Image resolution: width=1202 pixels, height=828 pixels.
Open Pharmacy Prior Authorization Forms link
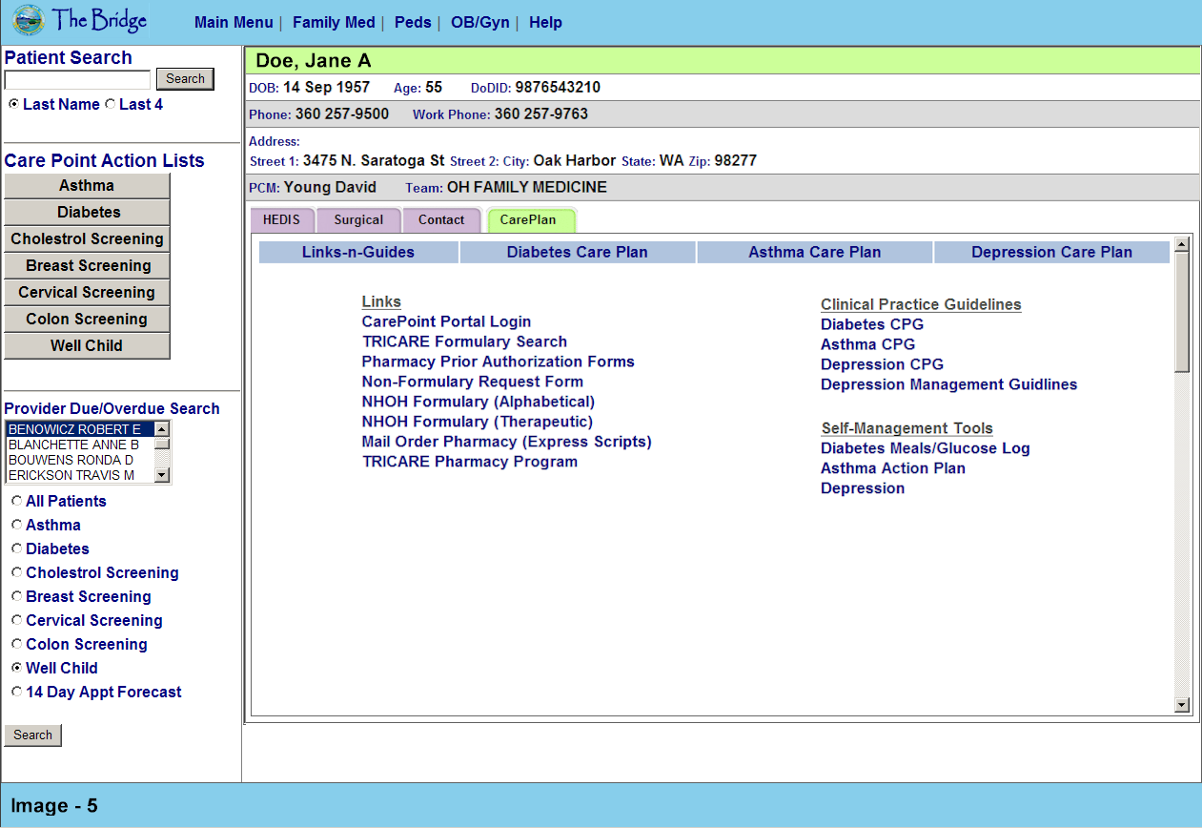498,362
